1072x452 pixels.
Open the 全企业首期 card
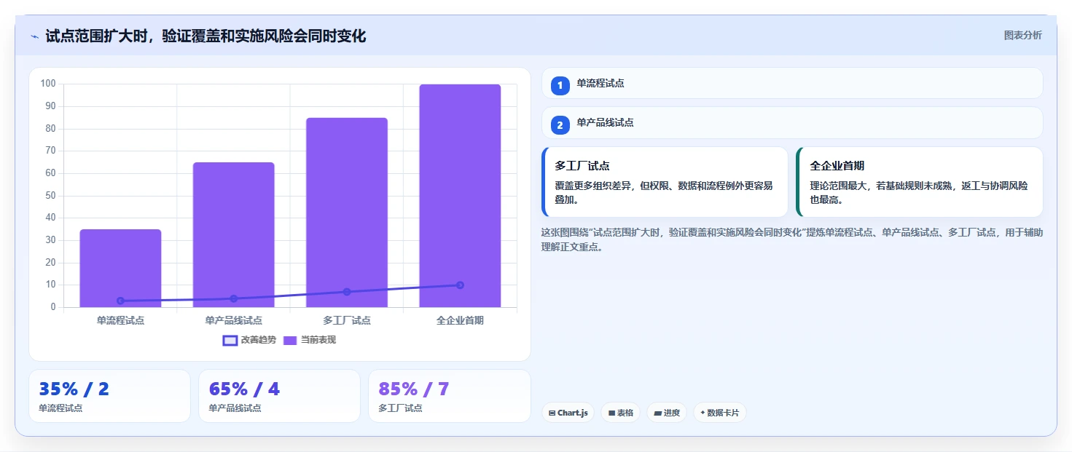[x=920, y=182]
